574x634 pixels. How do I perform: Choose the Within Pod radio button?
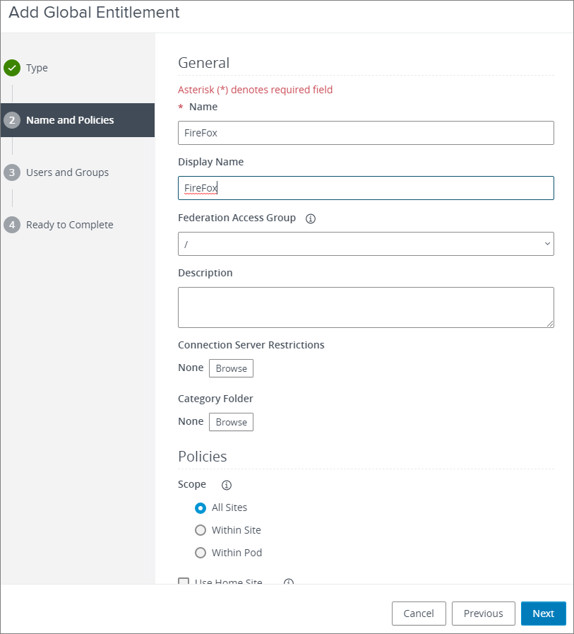201,553
